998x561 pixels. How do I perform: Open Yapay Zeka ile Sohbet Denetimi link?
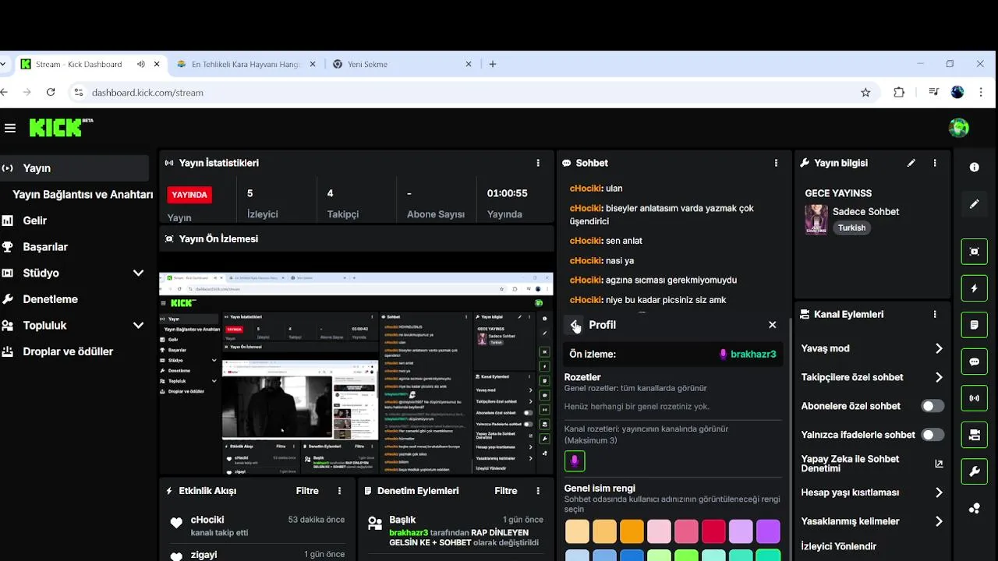pyautogui.click(x=872, y=464)
